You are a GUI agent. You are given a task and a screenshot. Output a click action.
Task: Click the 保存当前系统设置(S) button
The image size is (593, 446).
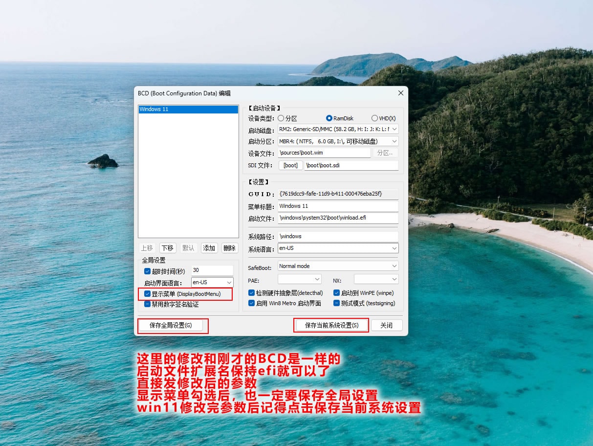331,325
